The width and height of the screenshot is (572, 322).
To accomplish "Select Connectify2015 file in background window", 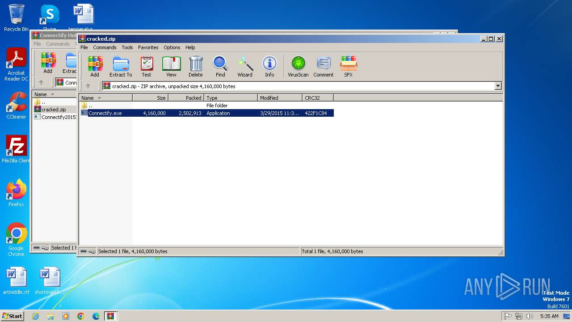I will point(55,117).
